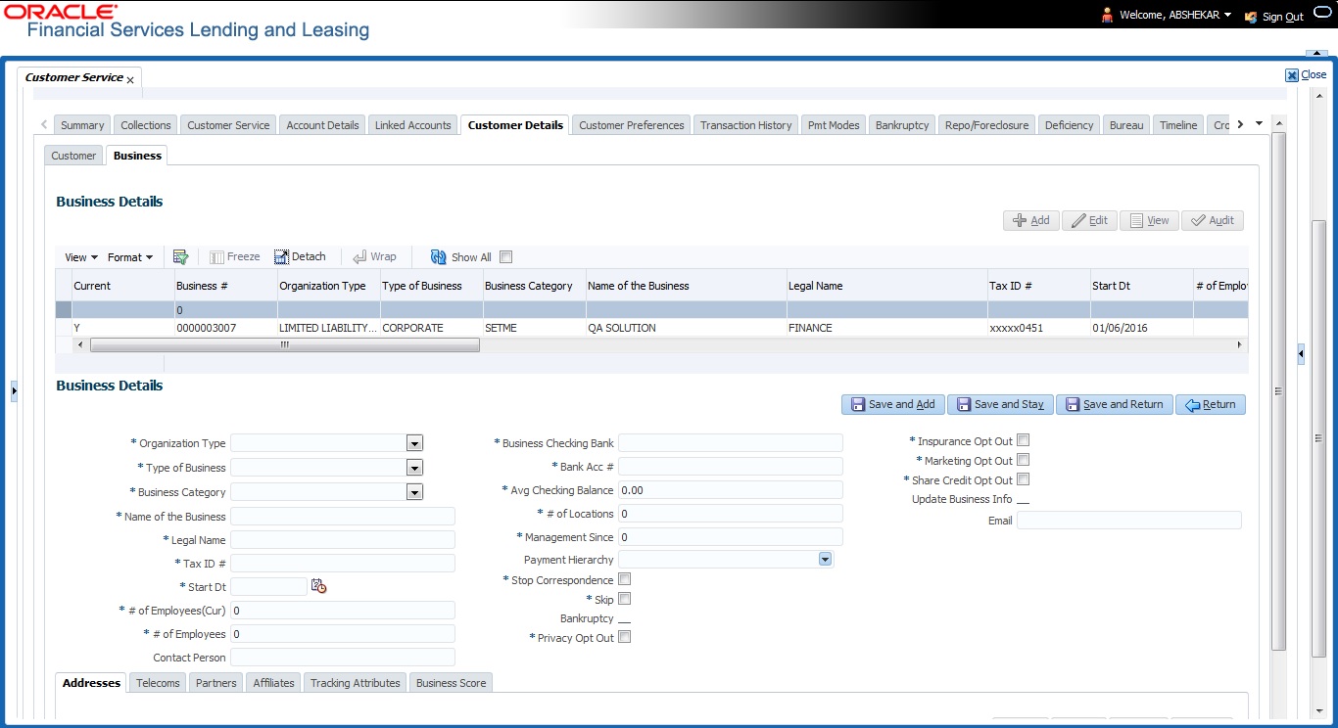Click the Return button
Screen dimensions: 1338x728
click(x=1211, y=404)
